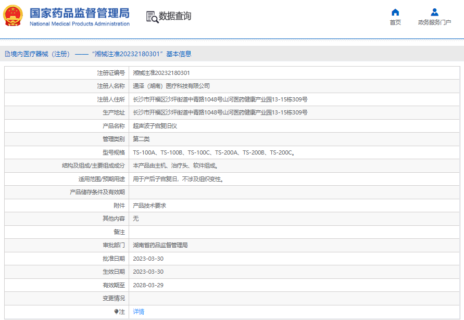The width and height of the screenshot is (464, 320).
Task: Click management category value 第二类
Action: (x=141, y=139)
